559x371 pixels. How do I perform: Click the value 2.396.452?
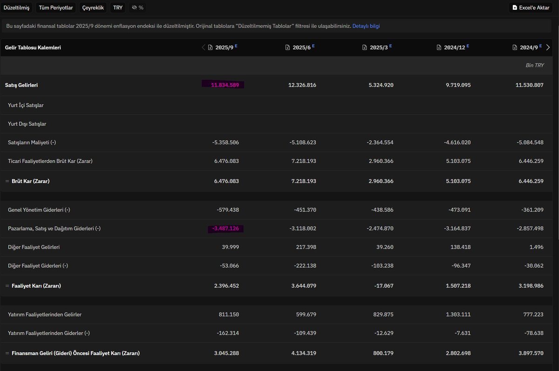(x=226, y=286)
